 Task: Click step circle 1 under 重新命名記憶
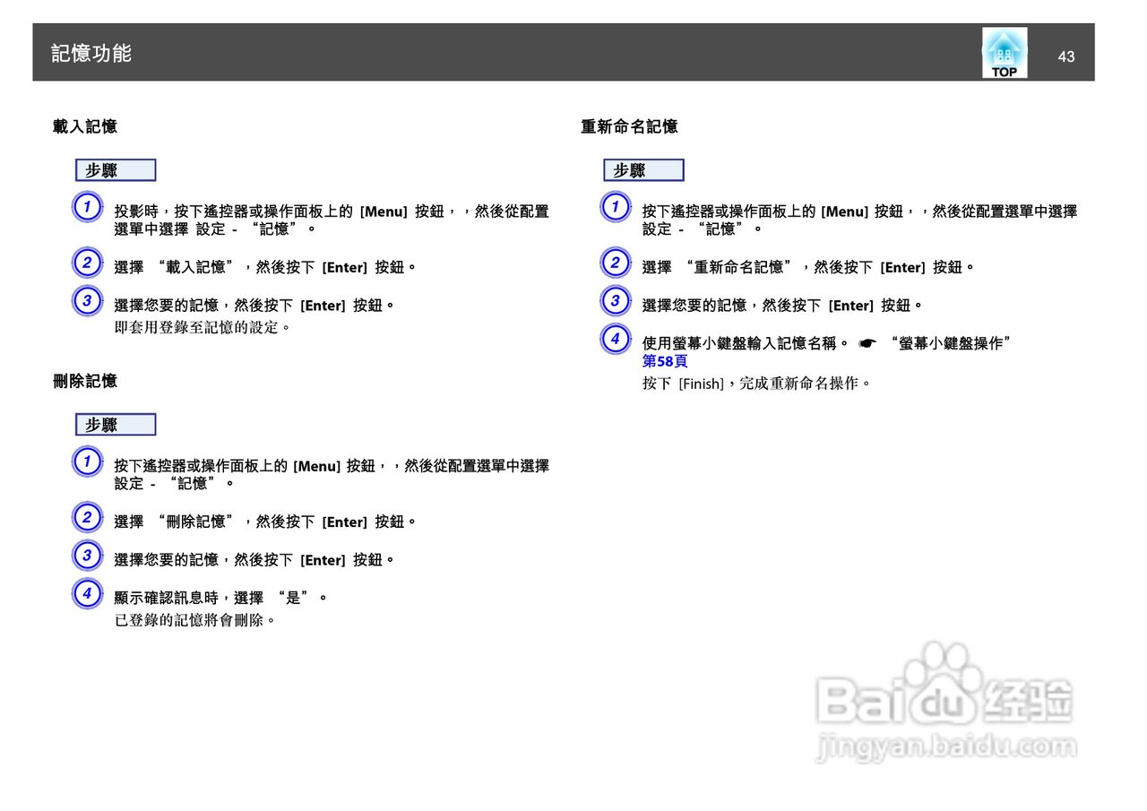616,206
